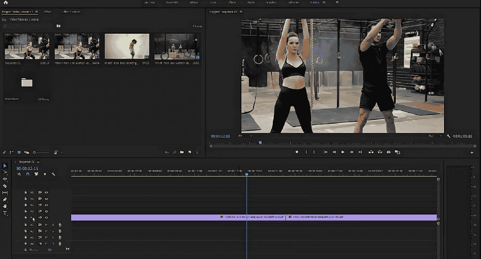Hide track V2 using its eye icon
This screenshot has width=481, height=259.
click(x=46, y=211)
